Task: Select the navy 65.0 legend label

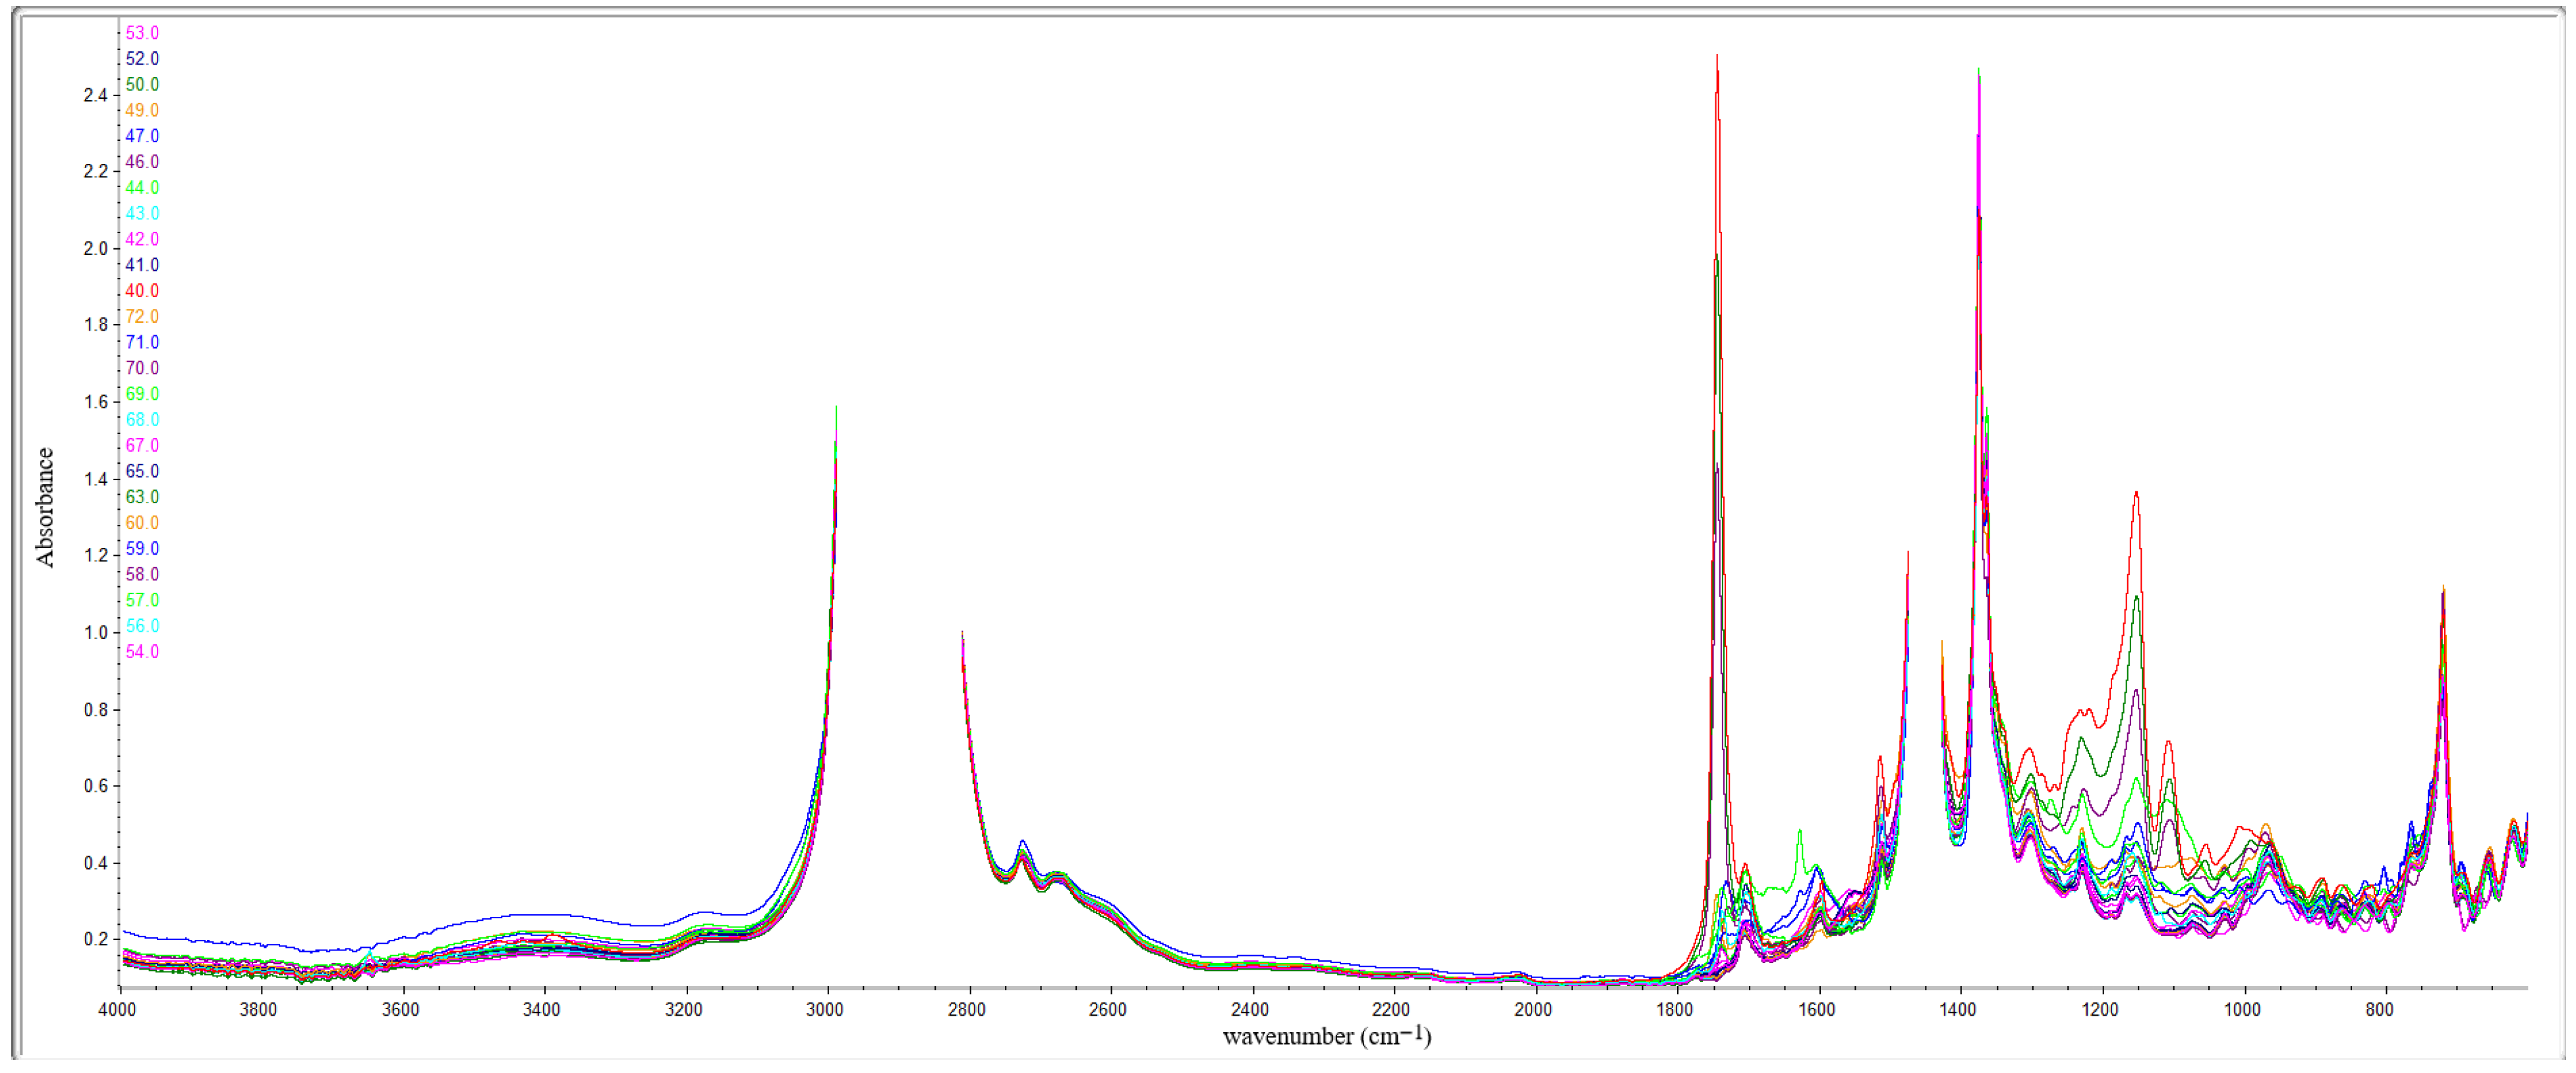Action: (x=142, y=471)
